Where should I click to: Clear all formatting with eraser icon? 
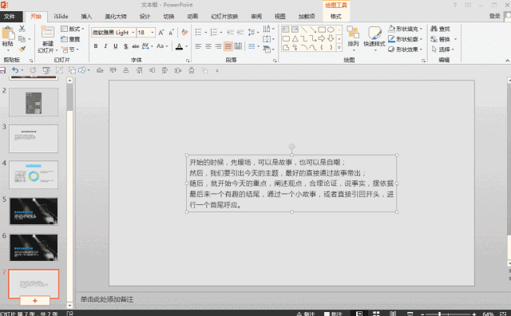[x=184, y=32]
